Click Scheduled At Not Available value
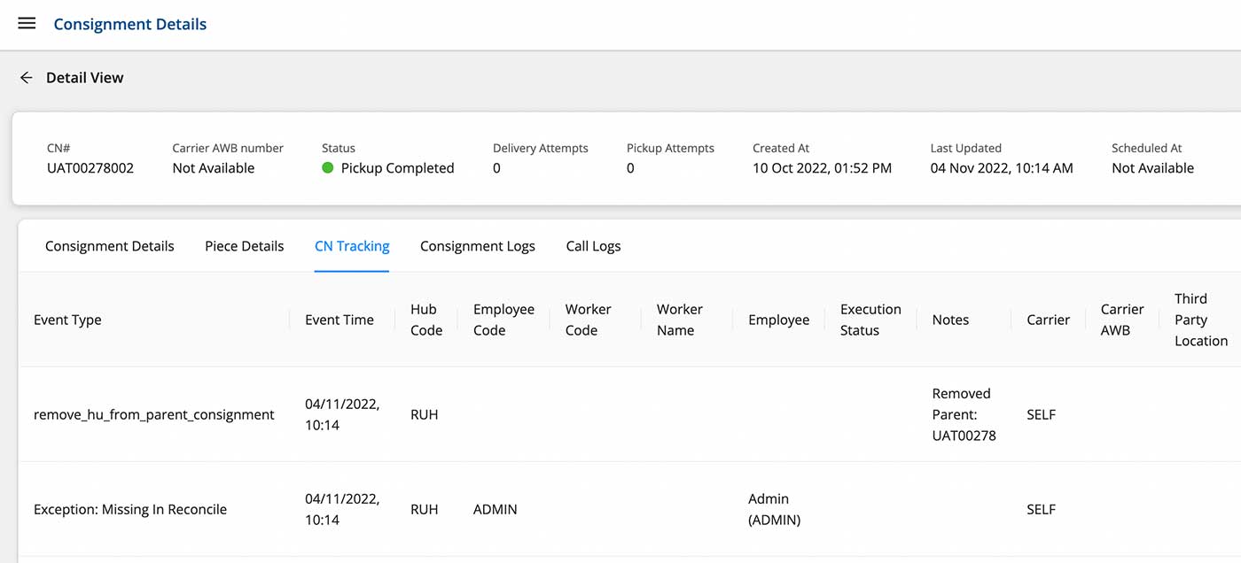This screenshot has height=563, width=1241. pos(1153,168)
